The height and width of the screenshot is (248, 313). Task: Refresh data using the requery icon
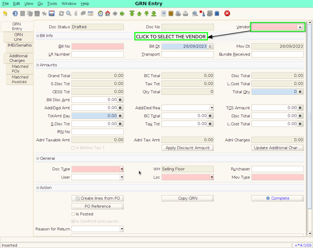pyautogui.click(x=61, y=13)
